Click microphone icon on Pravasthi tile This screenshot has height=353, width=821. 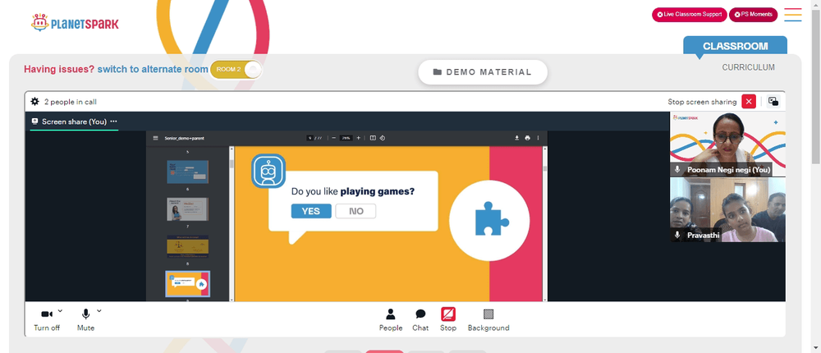[677, 235]
